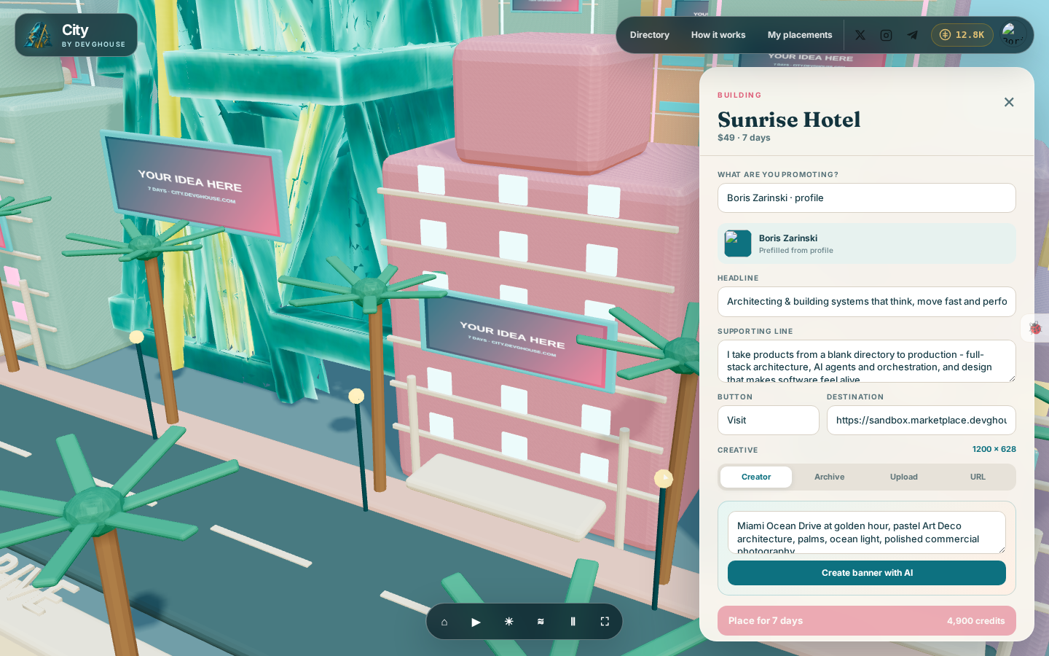Open the Directory menu item
This screenshot has height=656, width=1049.
[650, 35]
